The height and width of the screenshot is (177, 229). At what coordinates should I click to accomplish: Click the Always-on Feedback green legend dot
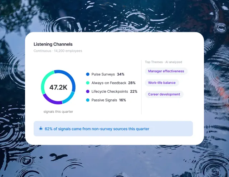click(88, 83)
